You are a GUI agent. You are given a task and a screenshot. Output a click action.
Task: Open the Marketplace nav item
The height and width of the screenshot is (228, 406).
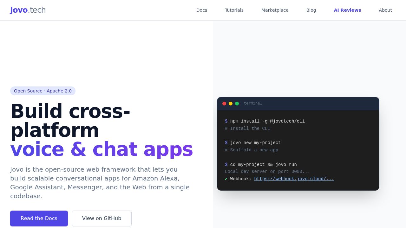pyautogui.click(x=275, y=10)
